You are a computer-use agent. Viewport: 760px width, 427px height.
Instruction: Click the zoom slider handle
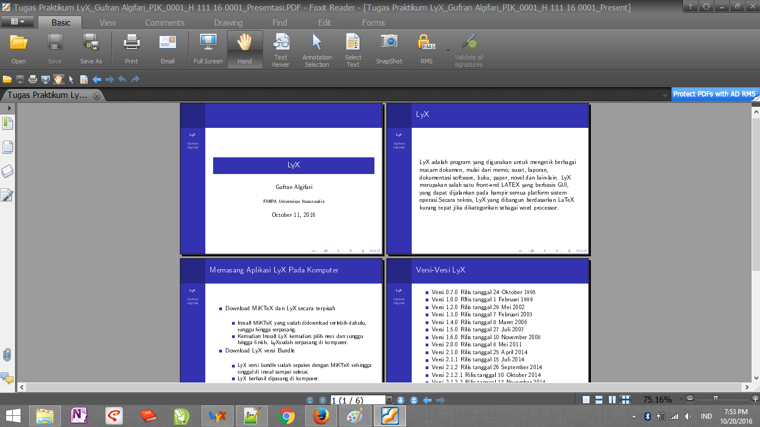pyautogui.click(x=715, y=399)
